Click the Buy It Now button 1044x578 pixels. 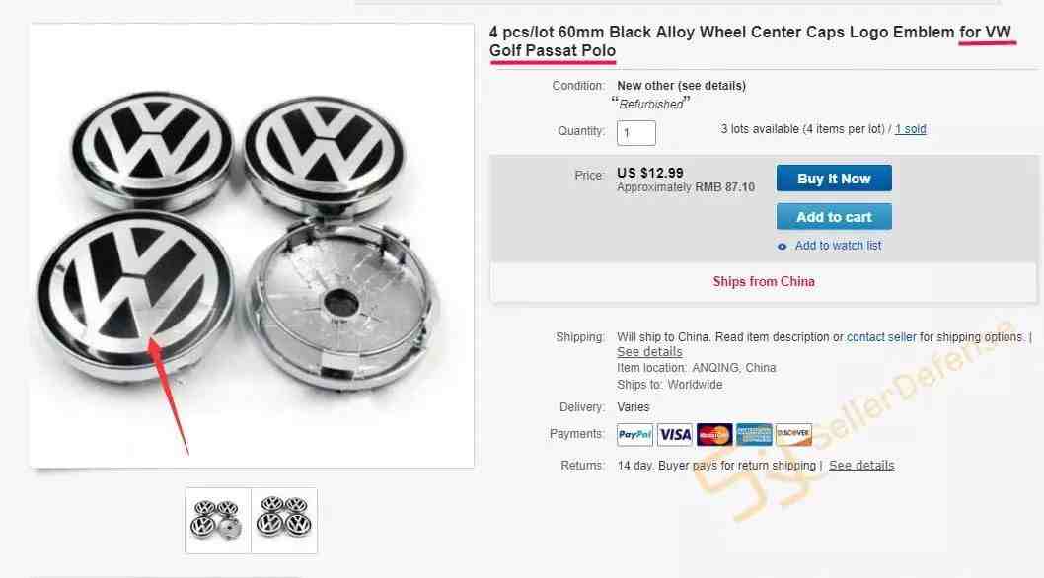(x=834, y=179)
